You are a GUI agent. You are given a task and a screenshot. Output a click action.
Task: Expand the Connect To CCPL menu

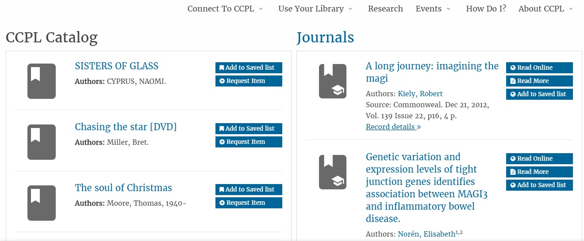(225, 9)
